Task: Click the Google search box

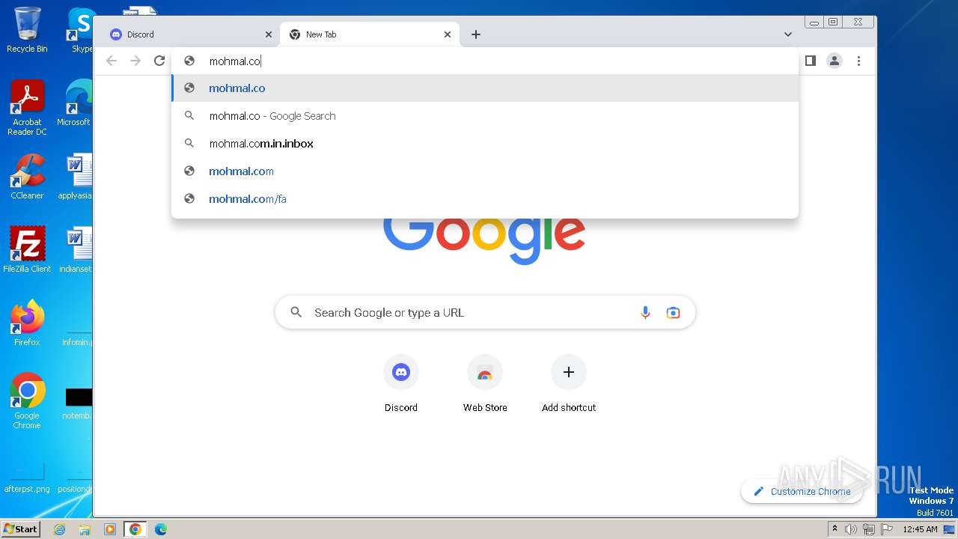Action: pos(485,312)
